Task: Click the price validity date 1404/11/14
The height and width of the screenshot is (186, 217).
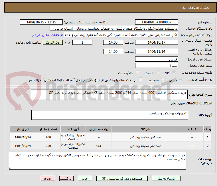Action: pyautogui.click(x=156, y=52)
